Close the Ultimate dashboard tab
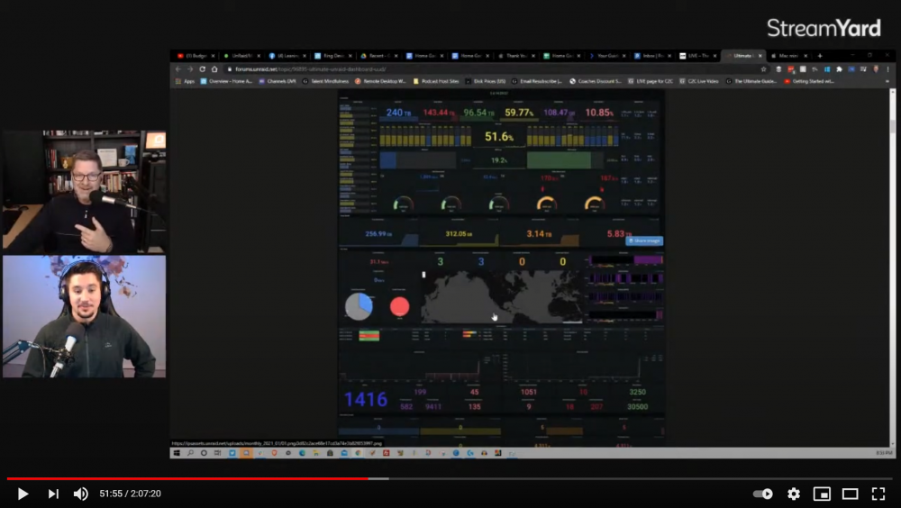 pyautogui.click(x=760, y=56)
